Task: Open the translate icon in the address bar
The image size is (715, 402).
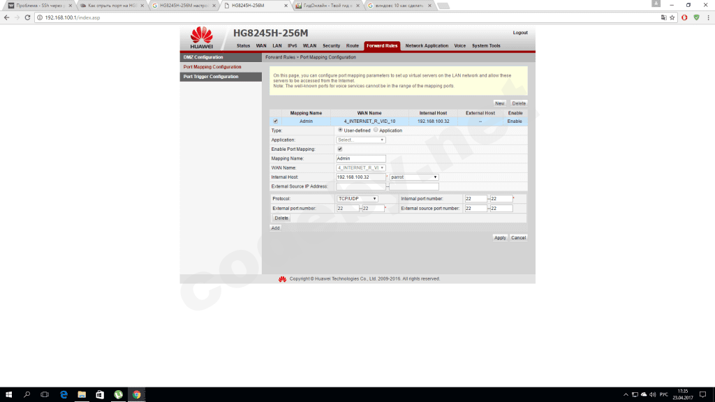Action: pos(663,17)
